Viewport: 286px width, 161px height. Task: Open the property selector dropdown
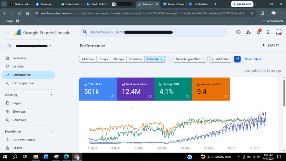[28, 46]
